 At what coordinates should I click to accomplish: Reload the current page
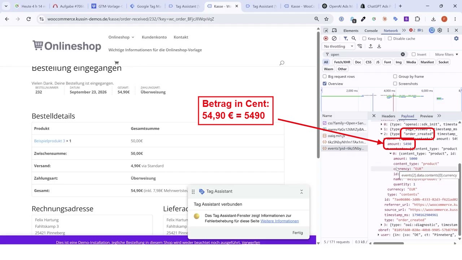point(29,19)
